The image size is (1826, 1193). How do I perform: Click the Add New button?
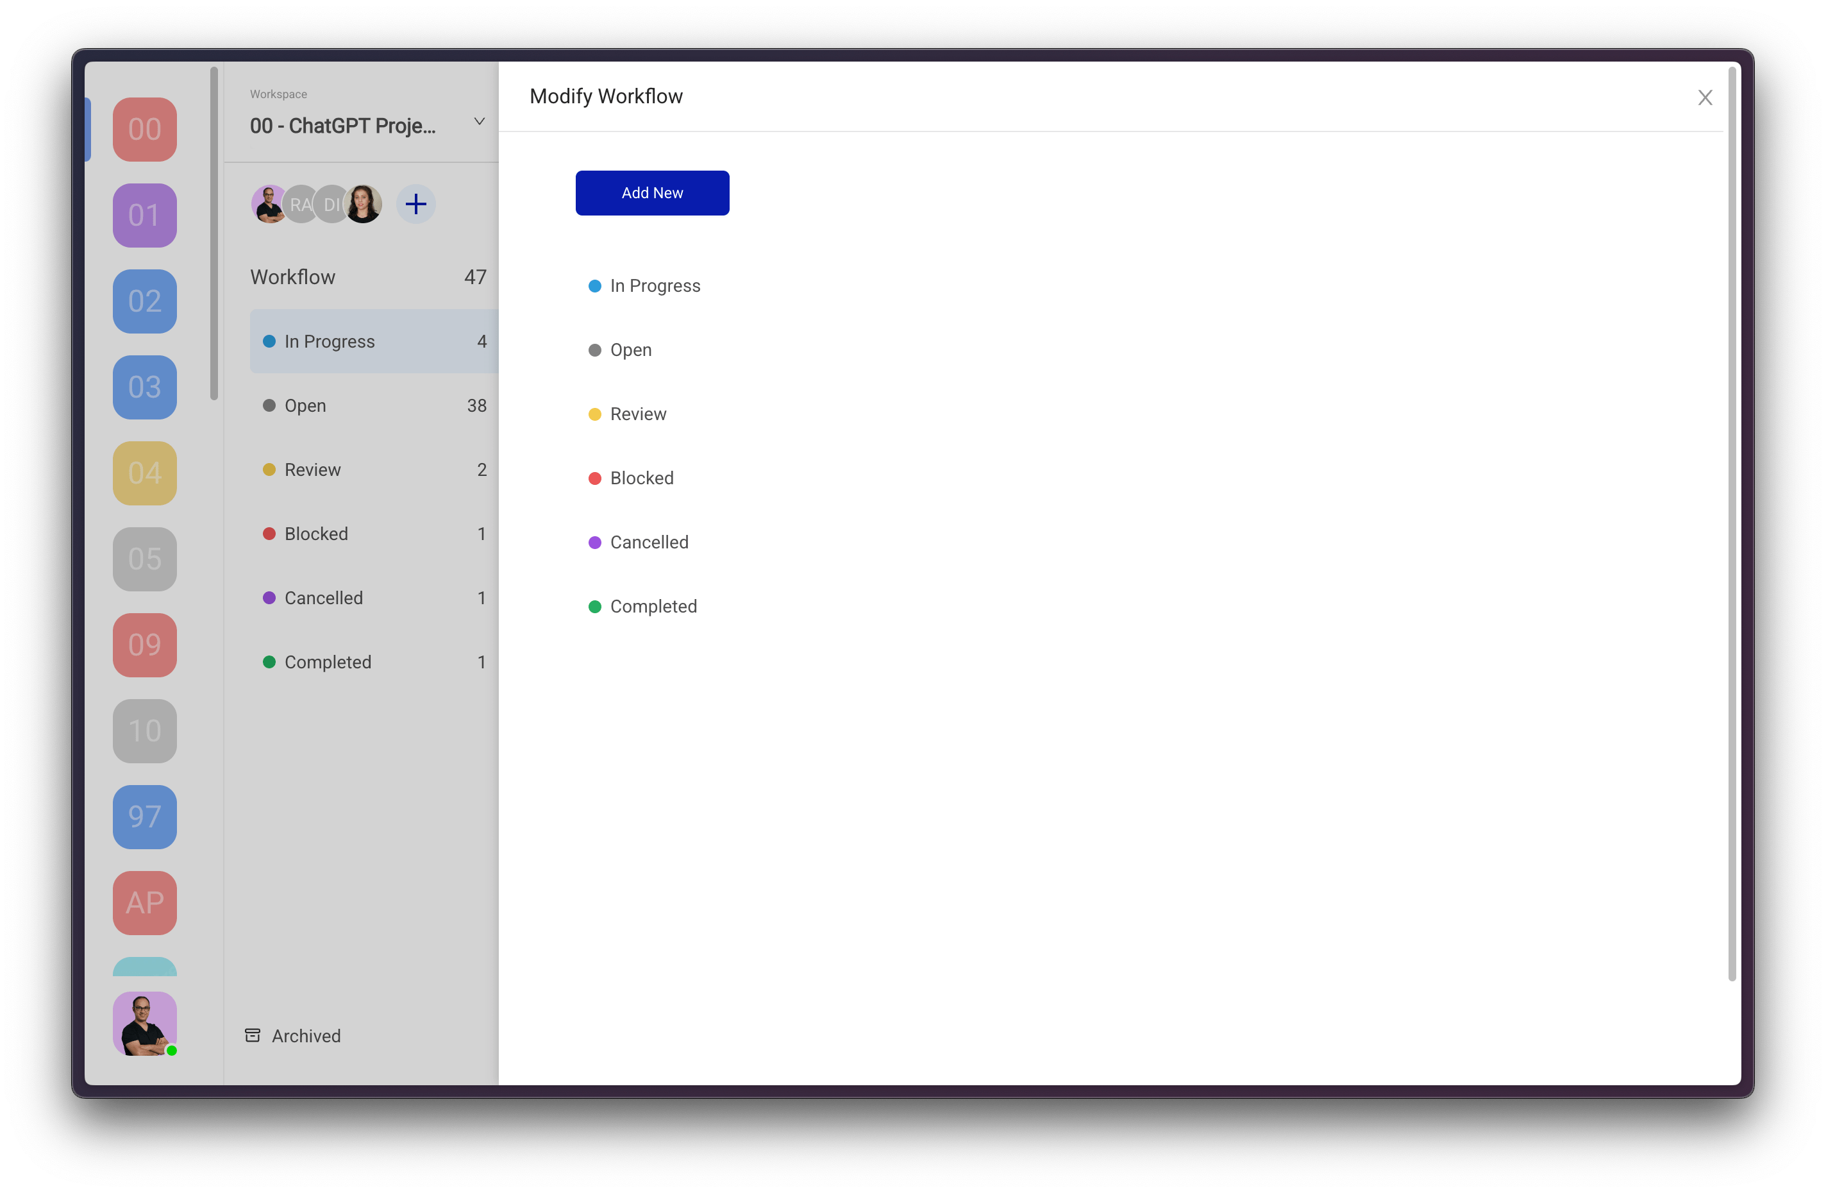tap(652, 192)
